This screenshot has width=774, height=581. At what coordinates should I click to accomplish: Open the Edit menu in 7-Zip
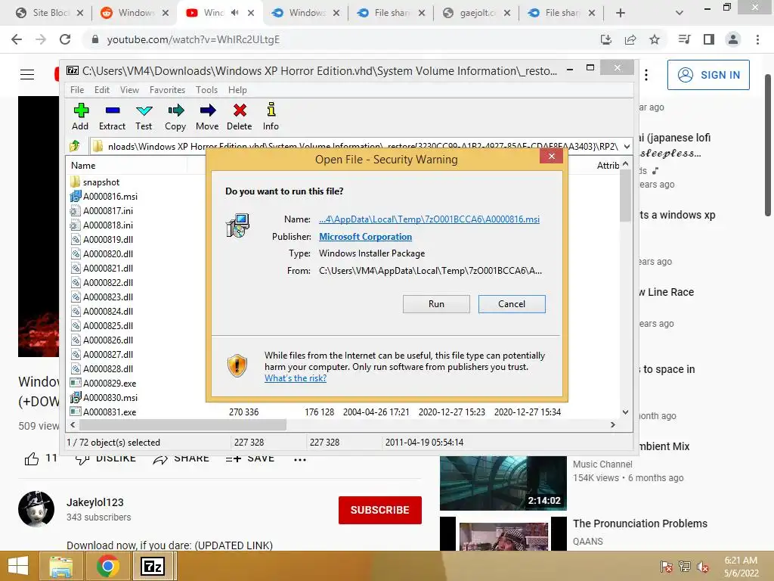tap(102, 90)
